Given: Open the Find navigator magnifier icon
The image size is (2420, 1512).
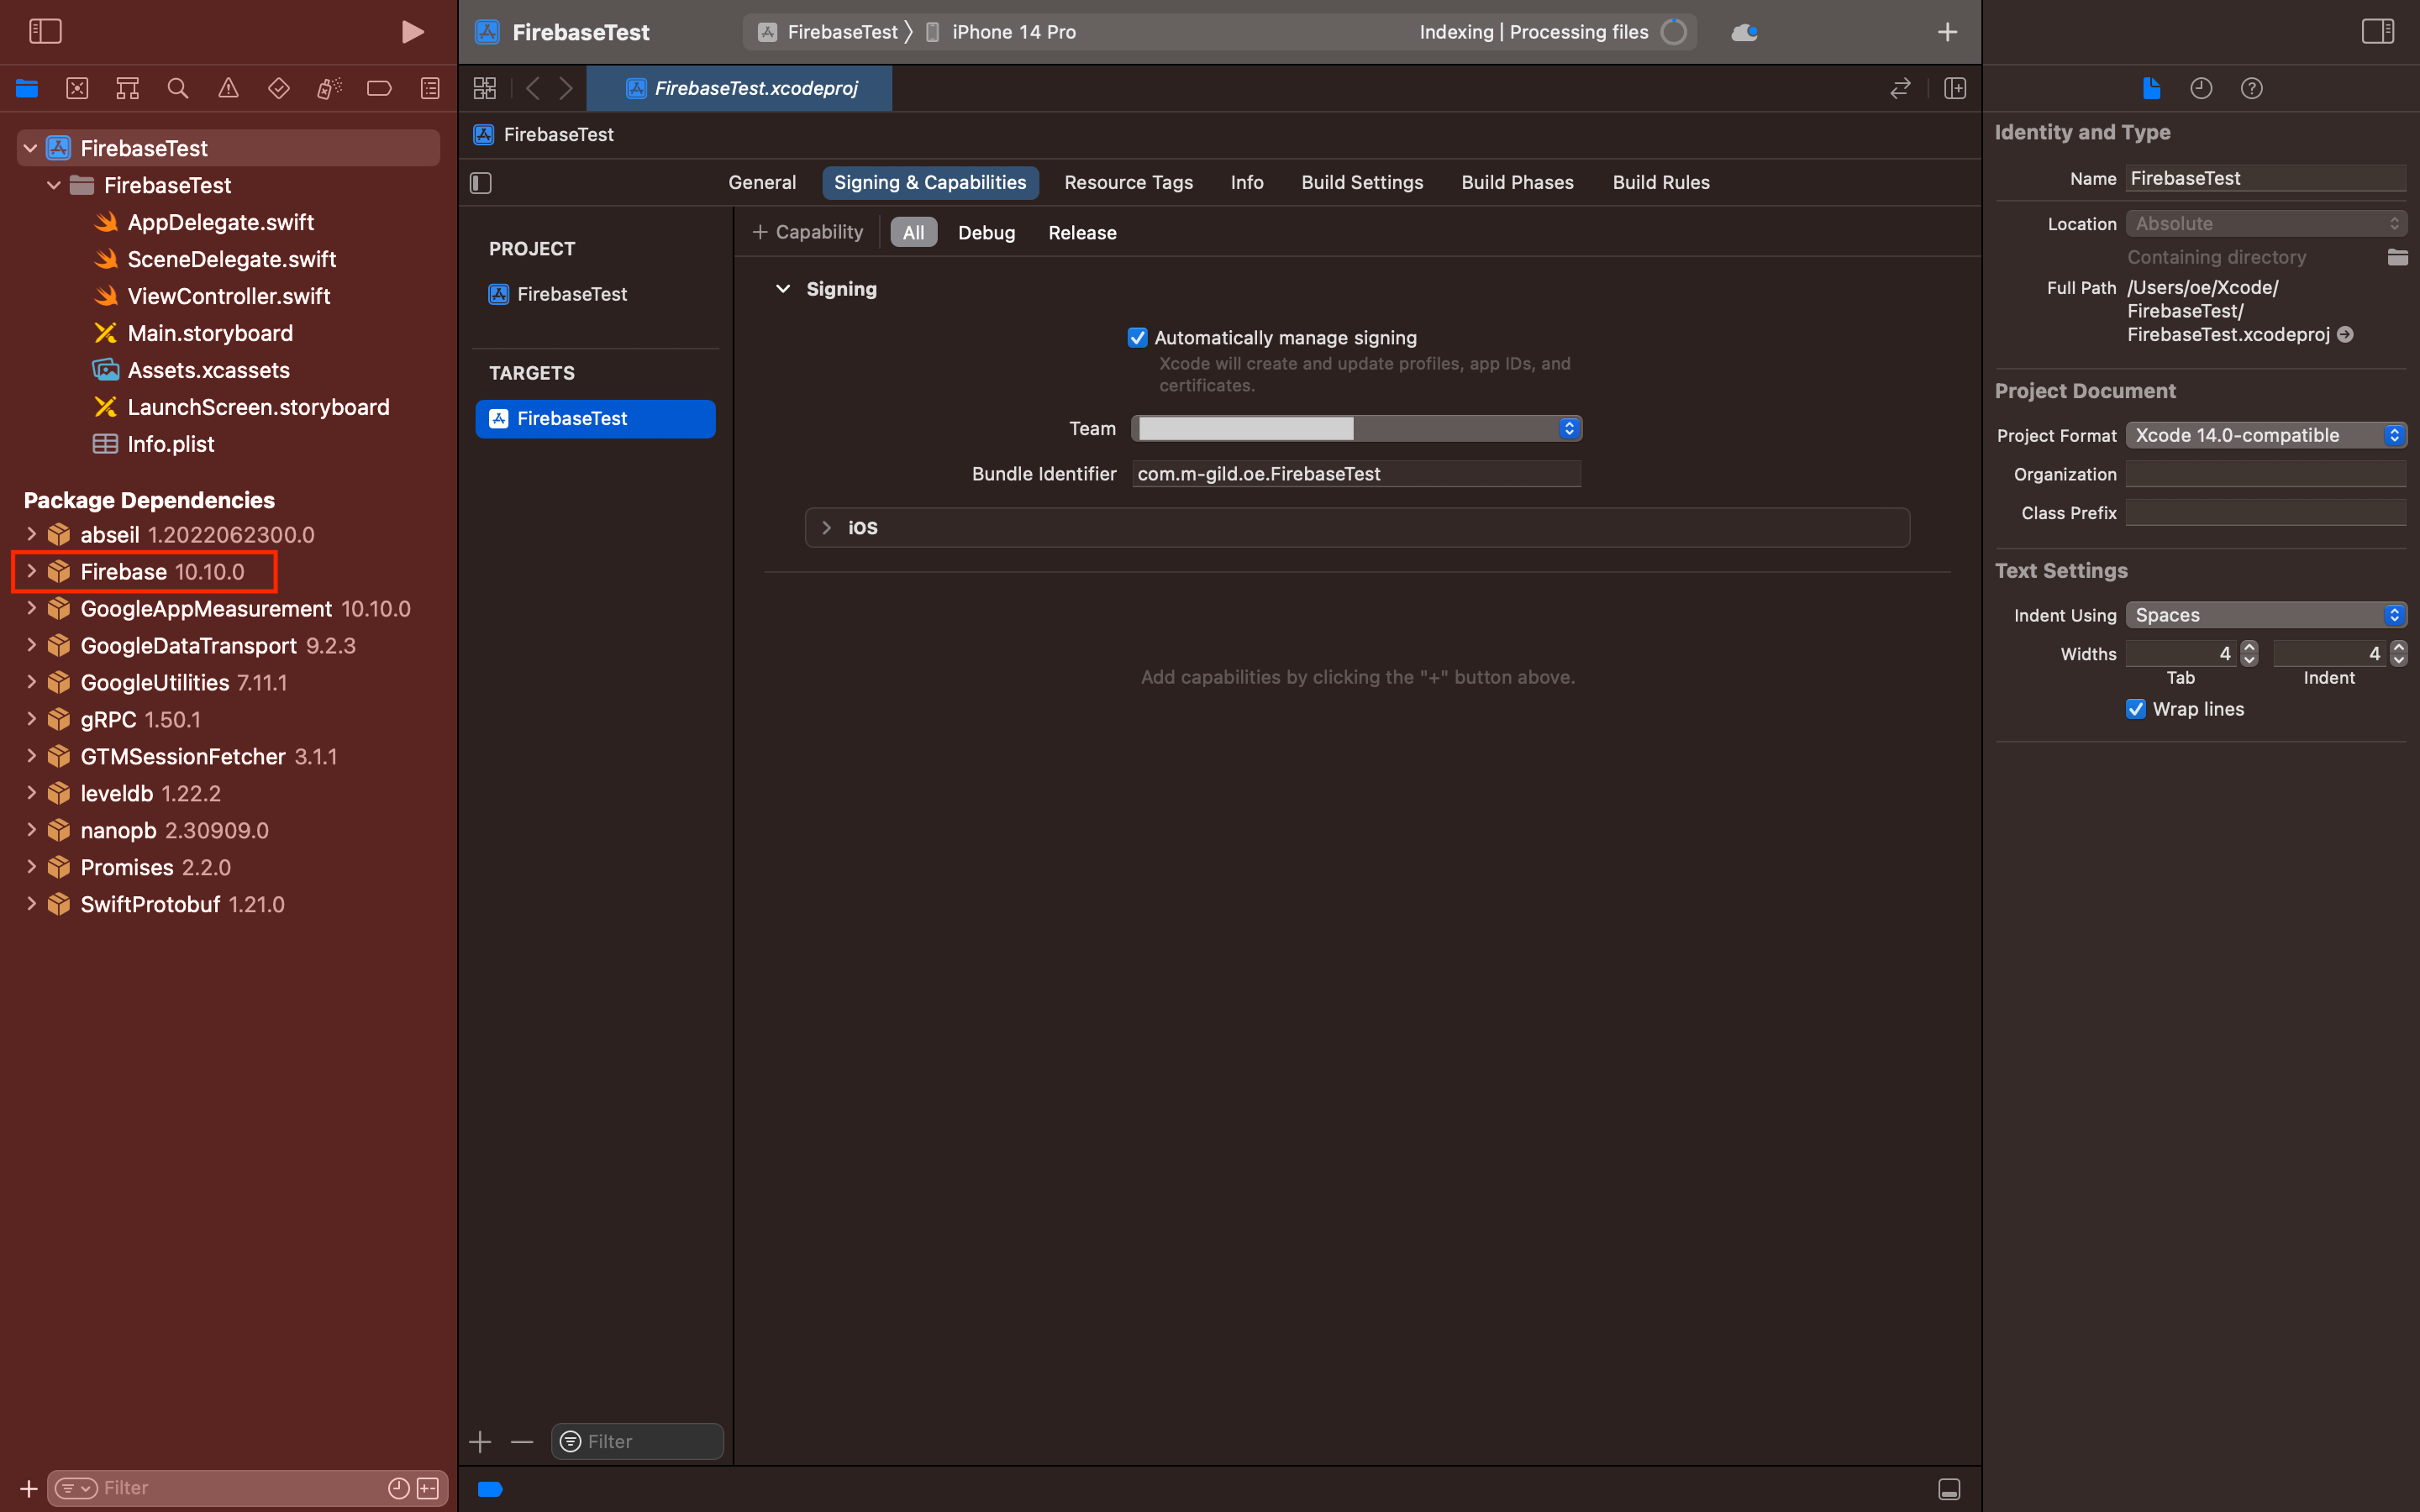Looking at the screenshot, I should [178, 88].
